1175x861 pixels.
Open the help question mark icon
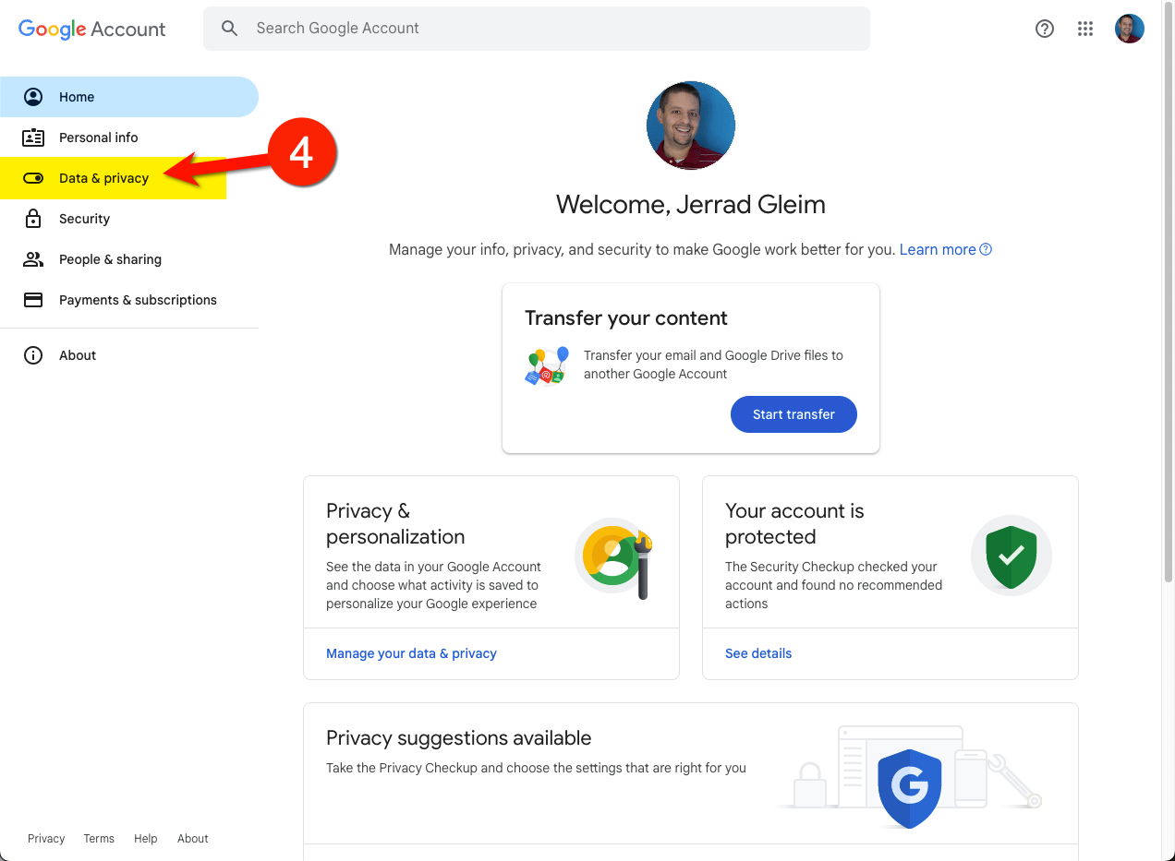1045,29
